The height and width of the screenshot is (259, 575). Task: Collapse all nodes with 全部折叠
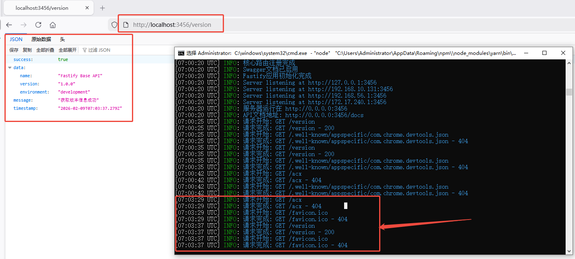coord(45,50)
